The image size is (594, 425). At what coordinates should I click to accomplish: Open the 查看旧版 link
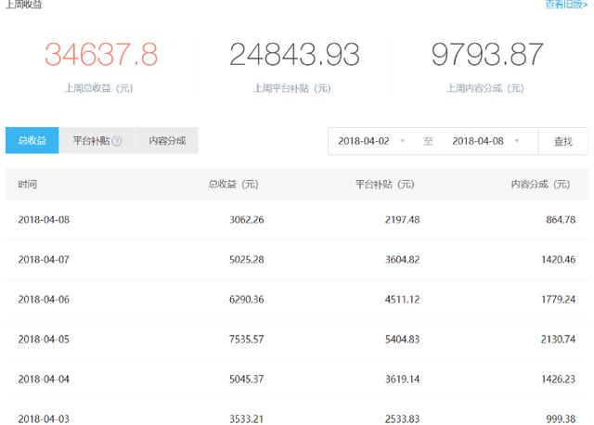[x=566, y=5]
